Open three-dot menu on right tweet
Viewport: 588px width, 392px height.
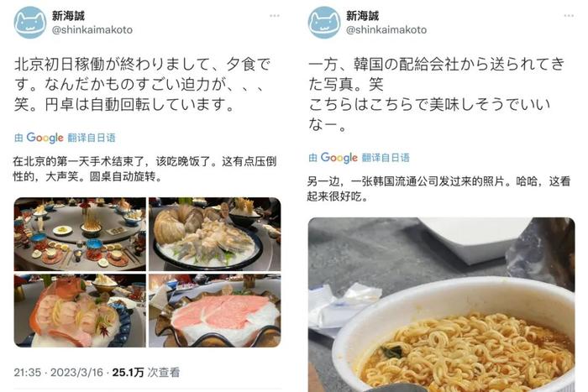pyautogui.click(x=569, y=16)
